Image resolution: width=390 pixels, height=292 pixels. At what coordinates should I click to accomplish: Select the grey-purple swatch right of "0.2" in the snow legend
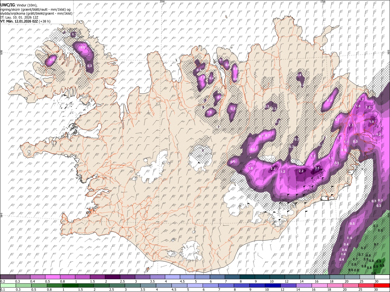pos(8,277)
